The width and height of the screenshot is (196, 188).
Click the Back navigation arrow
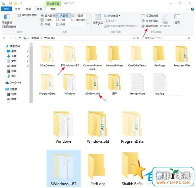pyautogui.click(x=4, y=38)
